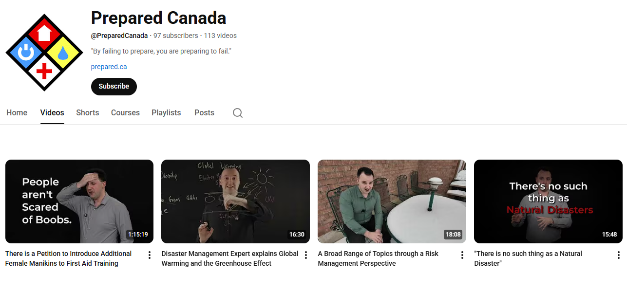
Task: Open options menu for female manikins petition video
Action: pyautogui.click(x=150, y=255)
